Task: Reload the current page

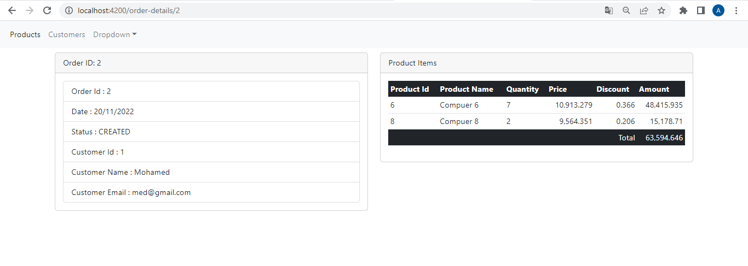Action: coord(47,10)
